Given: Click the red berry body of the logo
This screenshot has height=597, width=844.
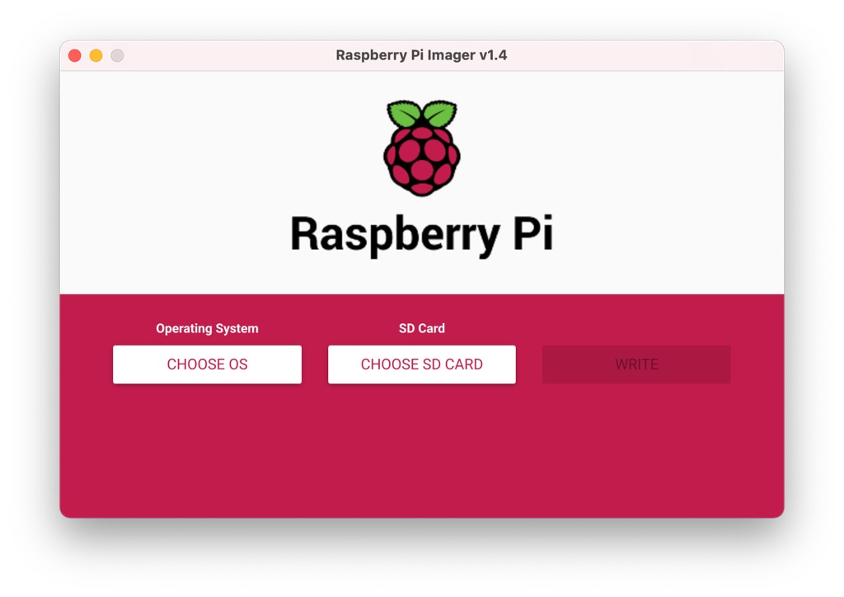Looking at the screenshot, I should click(421, 162).
